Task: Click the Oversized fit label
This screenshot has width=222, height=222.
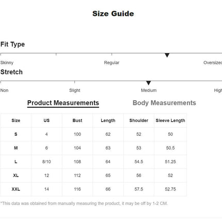Action: 213,62
